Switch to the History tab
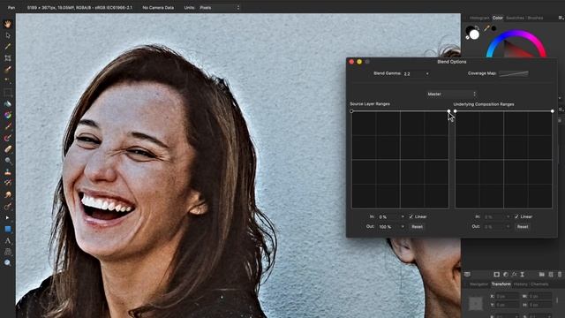 [520, 284]
